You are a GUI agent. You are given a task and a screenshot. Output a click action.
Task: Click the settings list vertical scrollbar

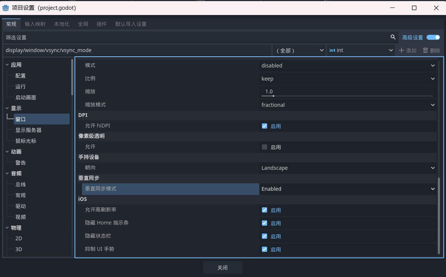coord(439,215)
